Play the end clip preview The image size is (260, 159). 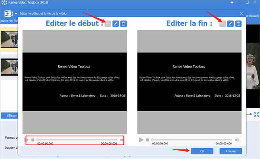(x=141, y=140)
